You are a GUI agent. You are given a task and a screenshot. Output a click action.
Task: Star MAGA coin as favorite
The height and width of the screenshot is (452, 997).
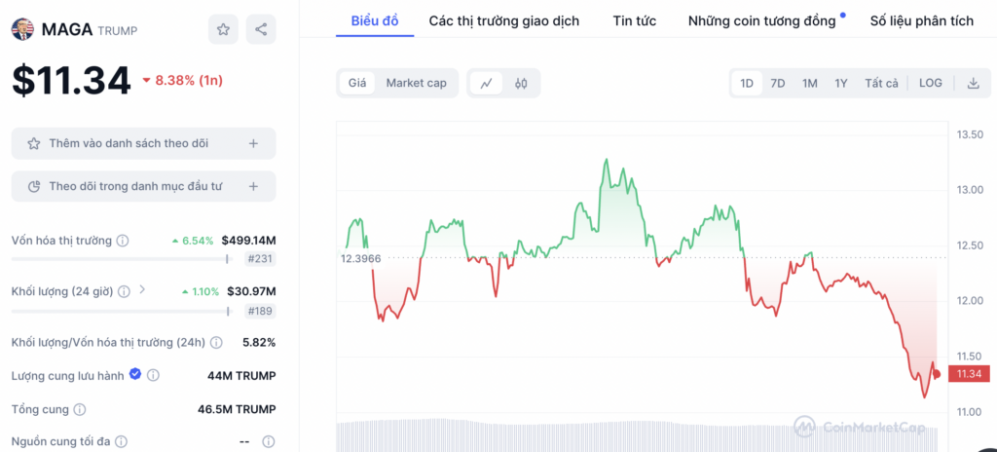[x=223, y=29]
